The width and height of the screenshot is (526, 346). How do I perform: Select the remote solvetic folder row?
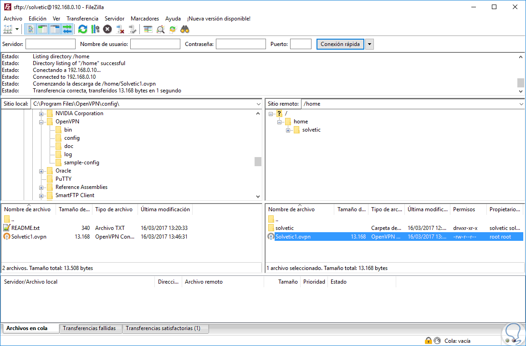(x=395, y=228)
